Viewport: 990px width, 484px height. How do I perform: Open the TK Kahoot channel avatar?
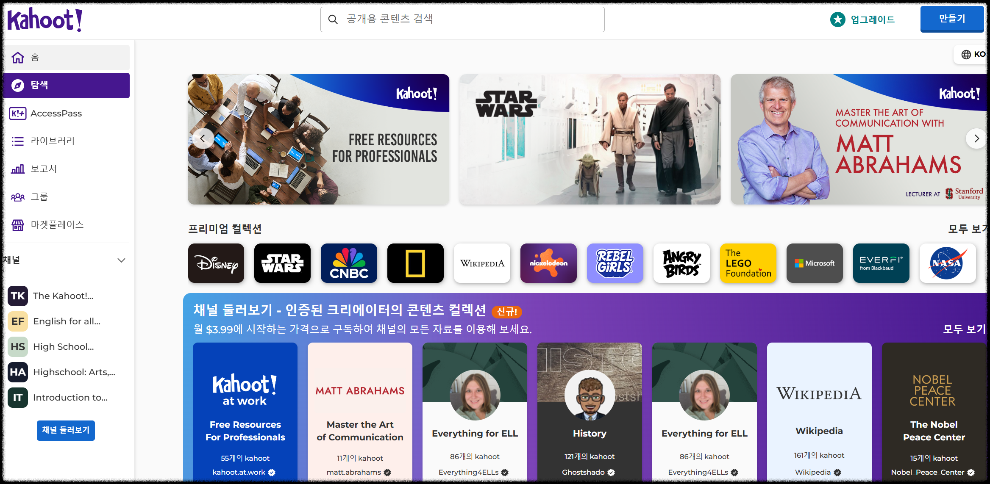click(x=18, y=296)
